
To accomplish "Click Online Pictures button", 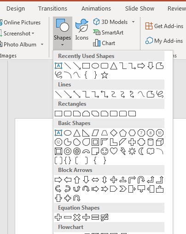I will point(20,23).
